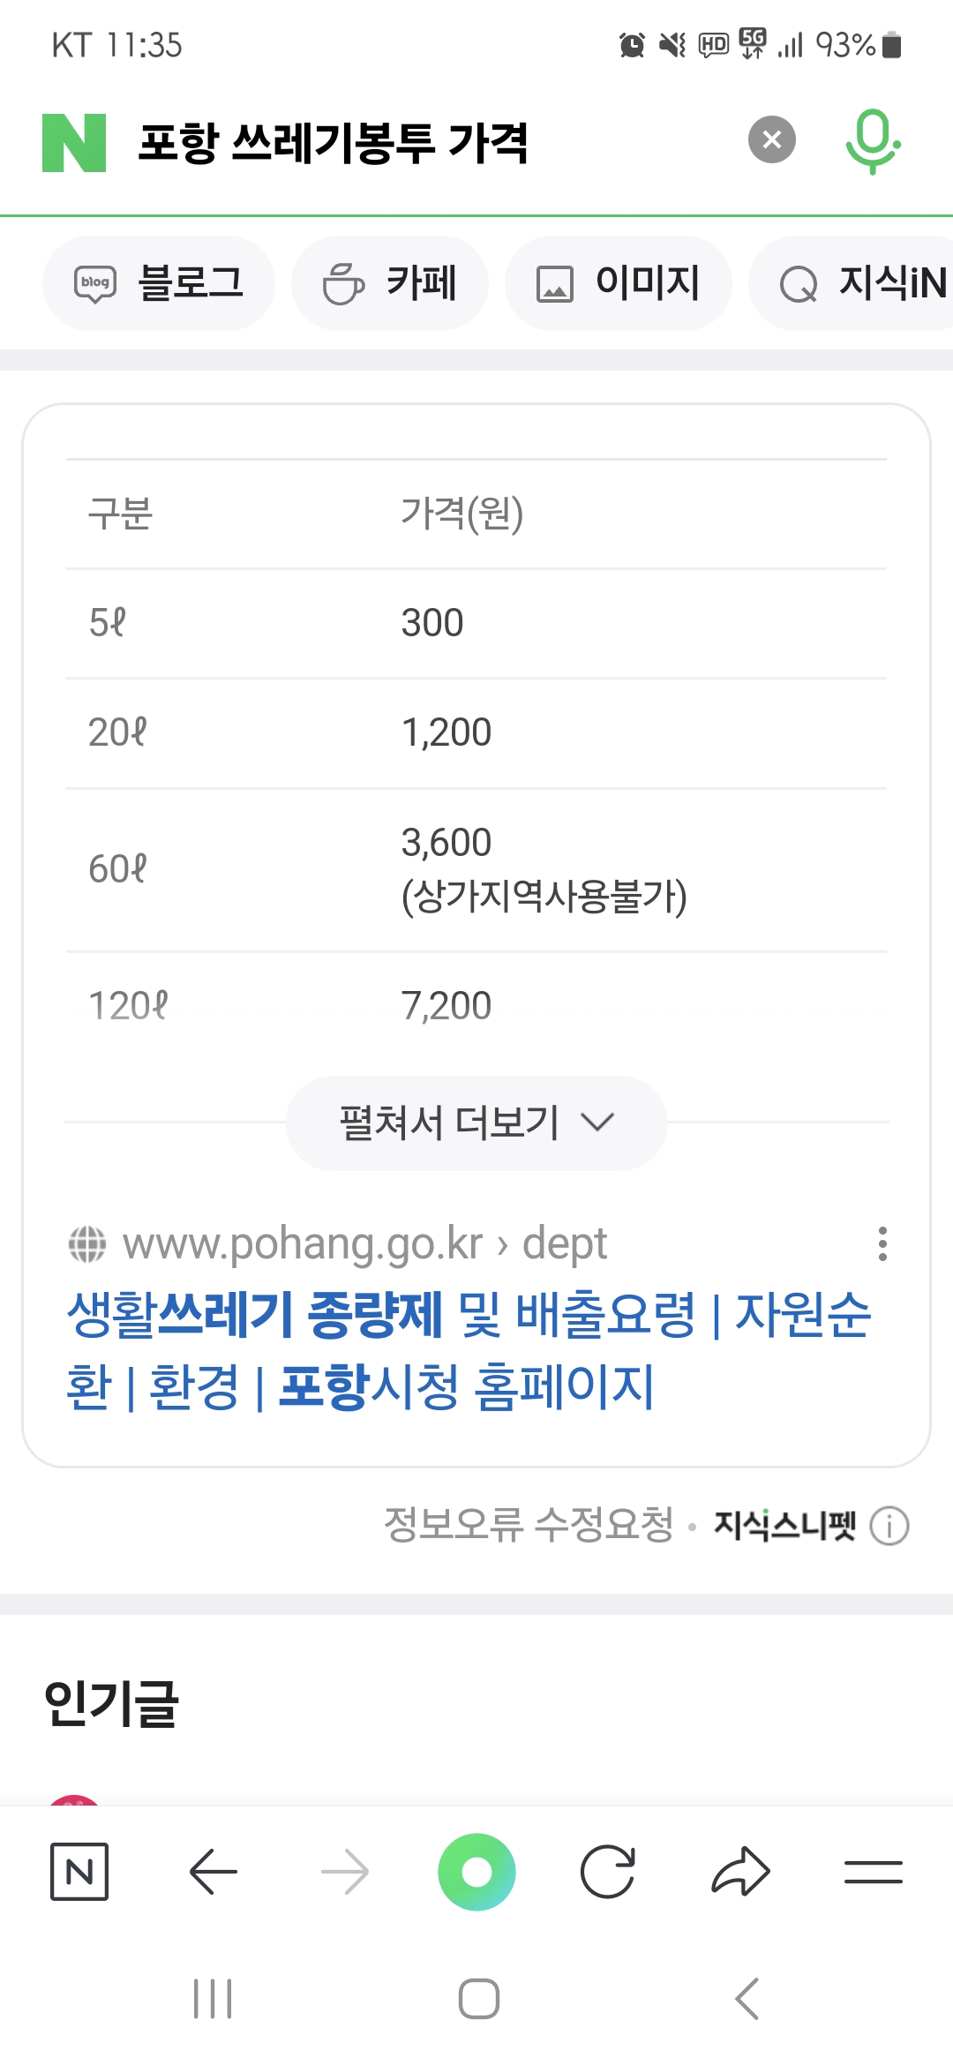Screen dimensions: 953x2065
Task: Reload the page
Action: [x=608, y=1871]
